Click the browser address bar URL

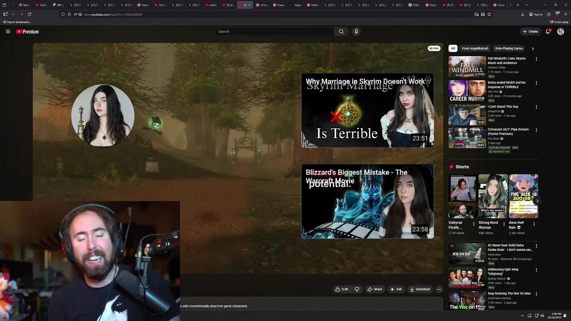(113, 14)
